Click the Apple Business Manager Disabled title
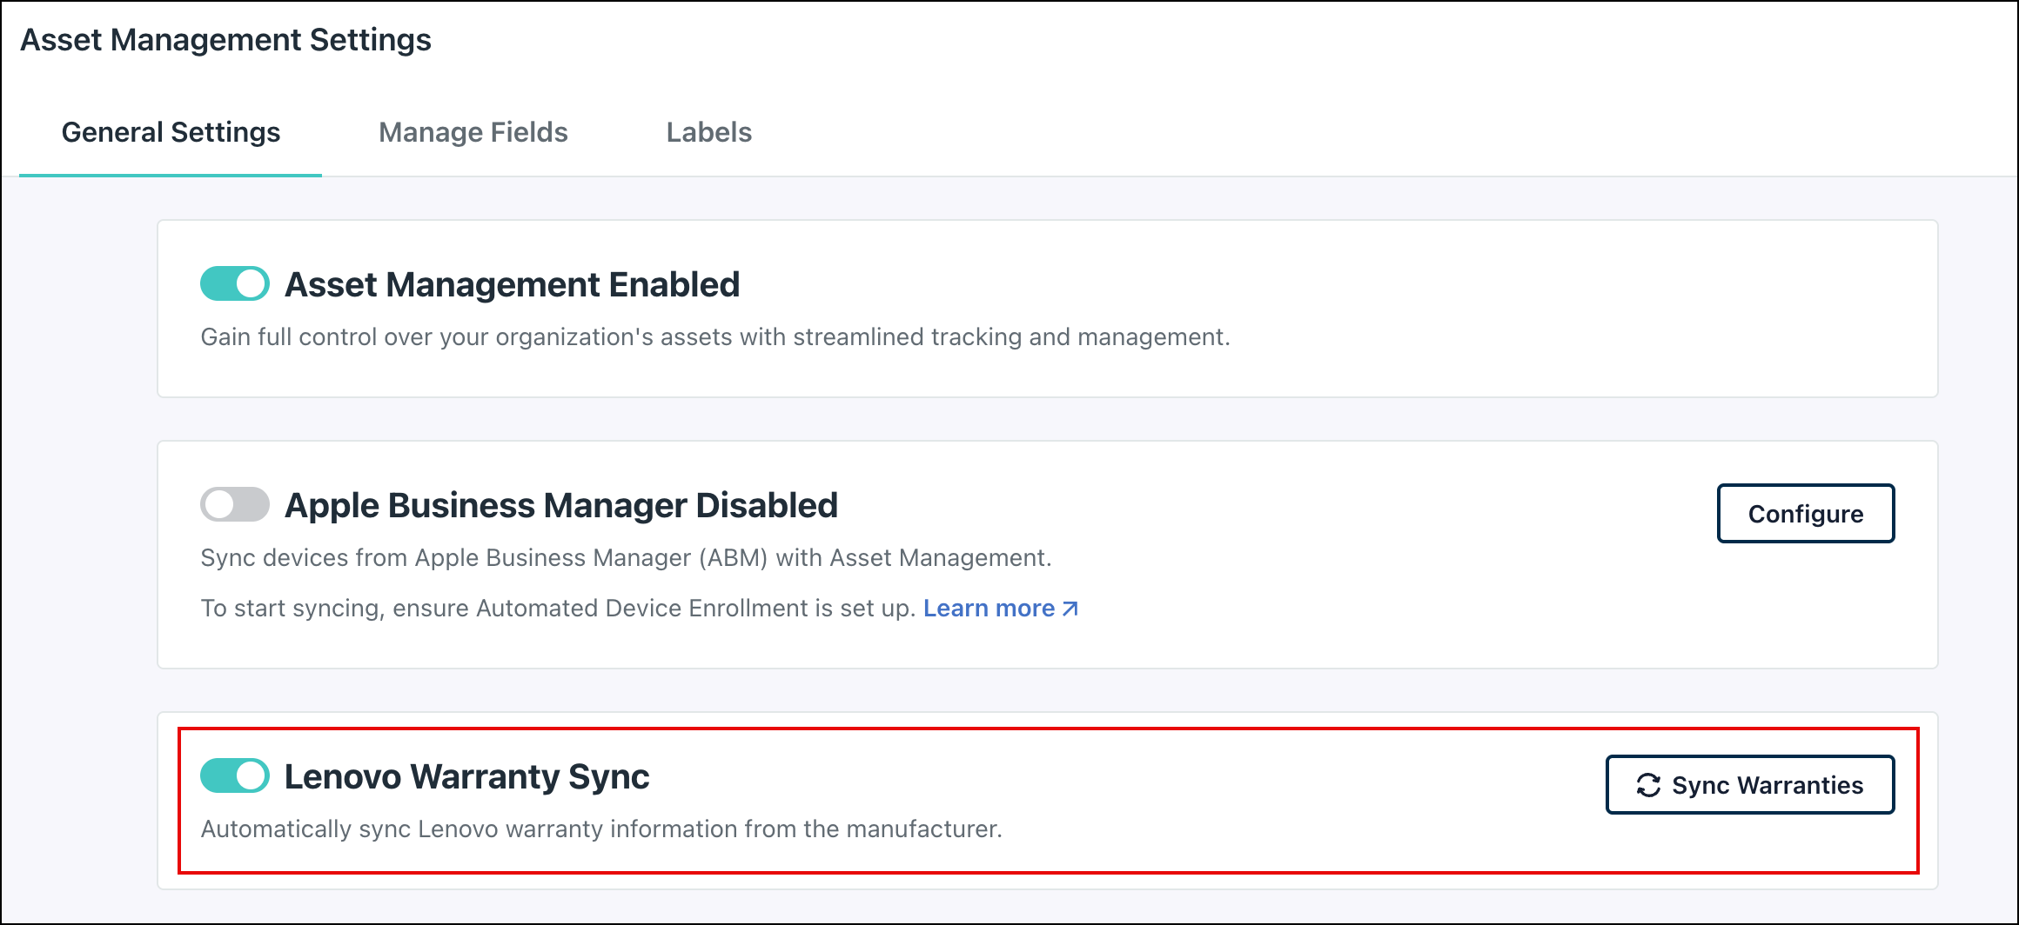This screenshot has width=2019, height=925. coord(561,504)
